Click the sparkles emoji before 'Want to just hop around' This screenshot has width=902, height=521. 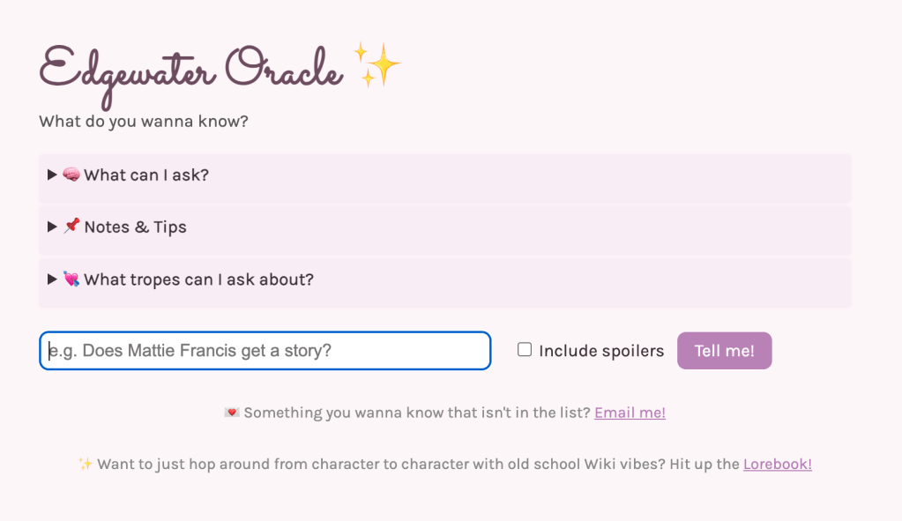coord(86,464)
